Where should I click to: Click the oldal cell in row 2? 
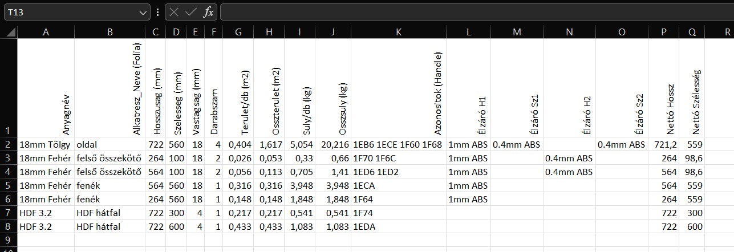coord(110,144)
